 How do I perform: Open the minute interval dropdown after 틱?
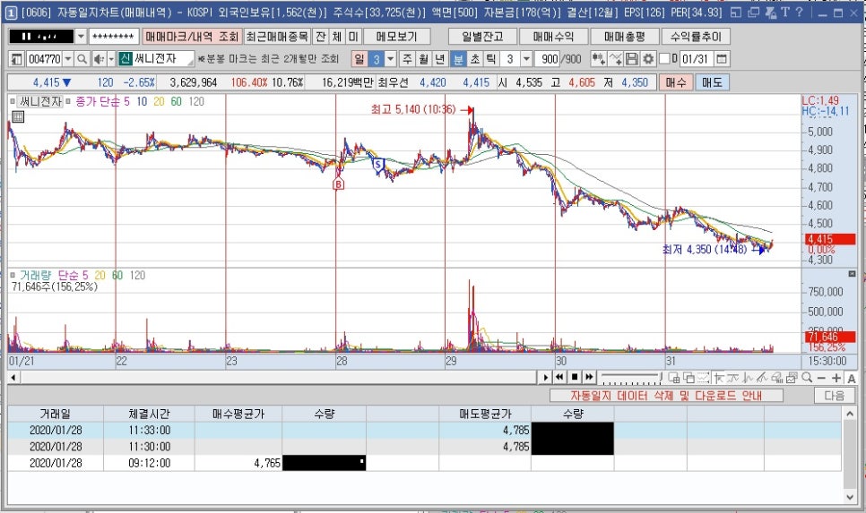point(526,59)
